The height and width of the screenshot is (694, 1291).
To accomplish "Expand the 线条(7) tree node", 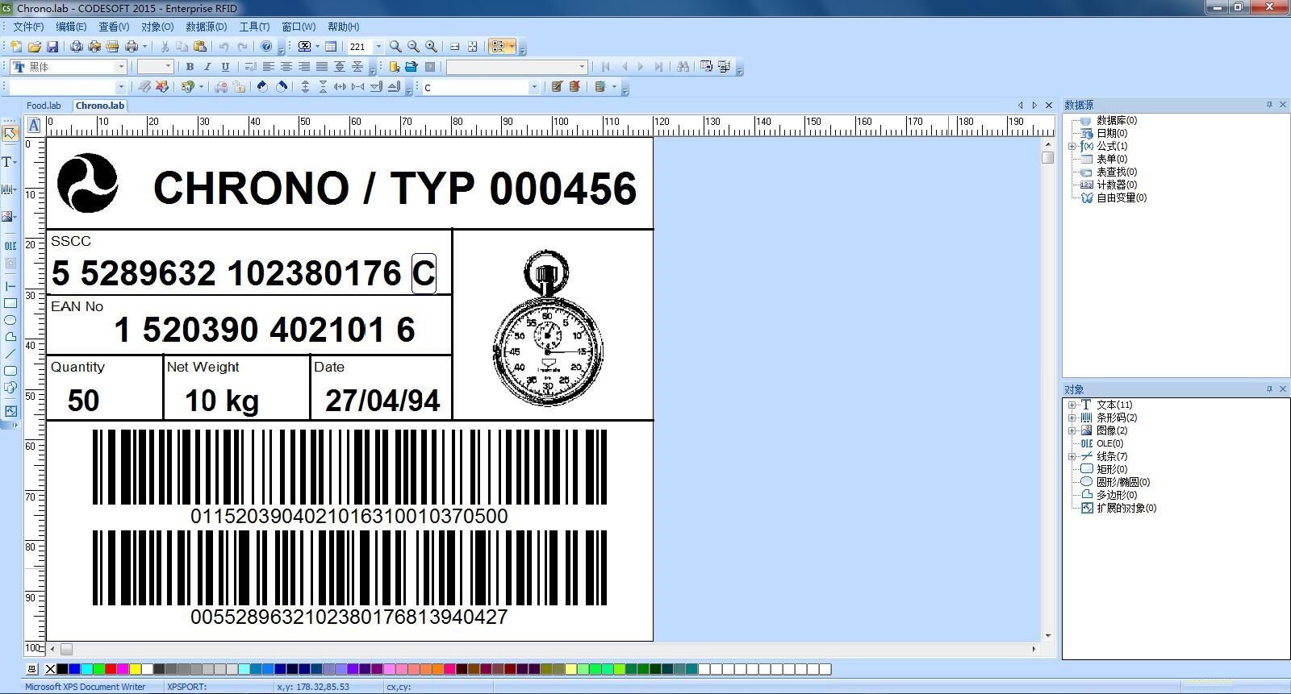I will 1072,456.
